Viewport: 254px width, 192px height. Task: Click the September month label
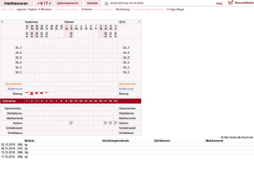point(31,22)
